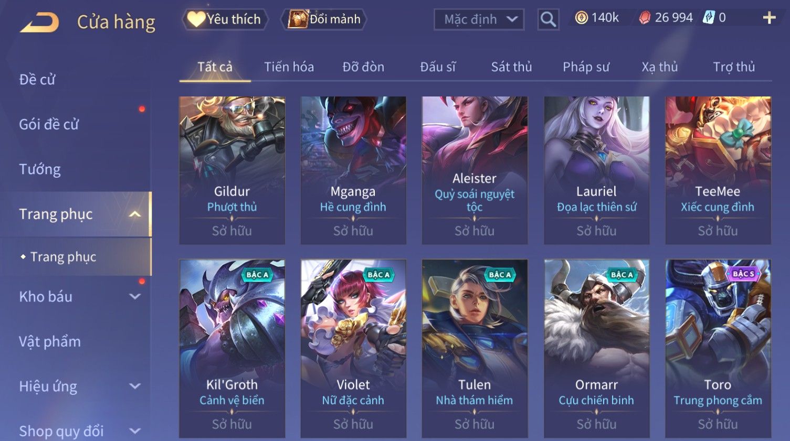
Task: Tap the red ruby currency icon
Action: click(644, 18)
